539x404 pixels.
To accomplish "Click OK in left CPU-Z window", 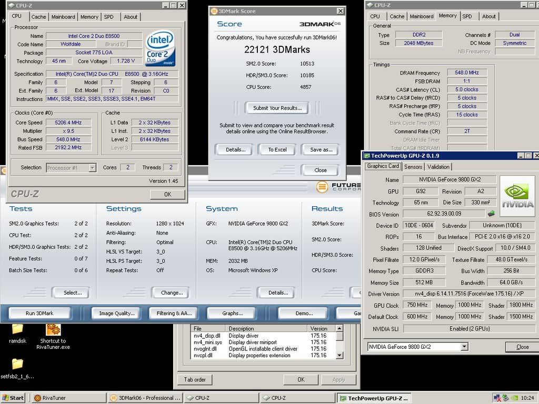I will pos(167,195).
